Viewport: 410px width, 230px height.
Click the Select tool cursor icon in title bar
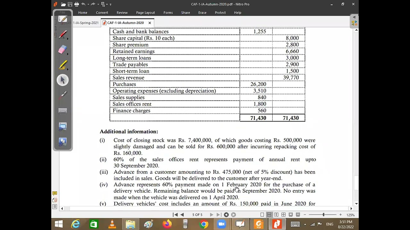click(x=103, y=4)
